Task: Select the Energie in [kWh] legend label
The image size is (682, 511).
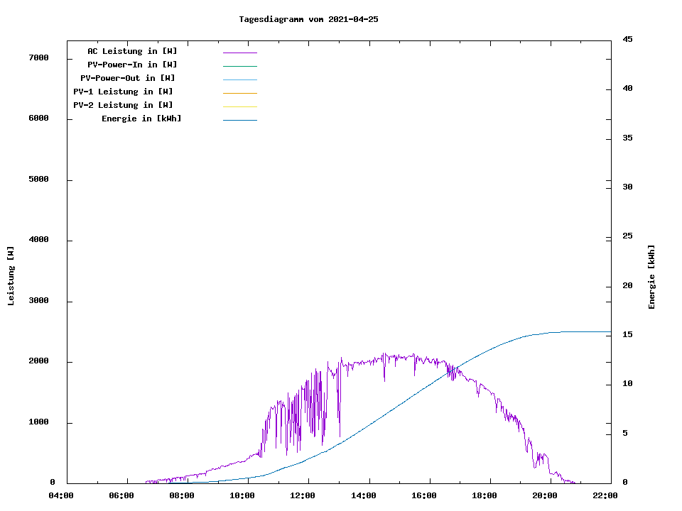Action: (x=141, y=119)
